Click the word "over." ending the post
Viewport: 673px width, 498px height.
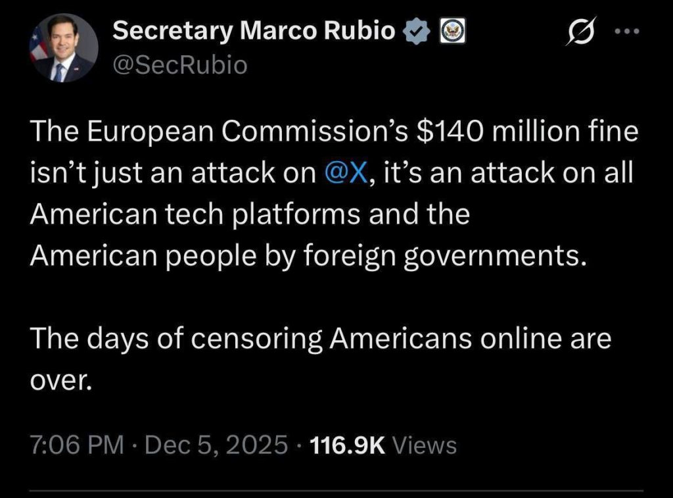[x=59, y=380]
